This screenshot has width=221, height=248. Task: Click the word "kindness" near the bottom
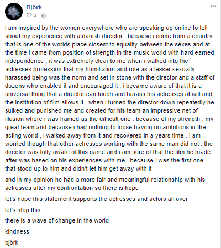(x=17, y=231)
